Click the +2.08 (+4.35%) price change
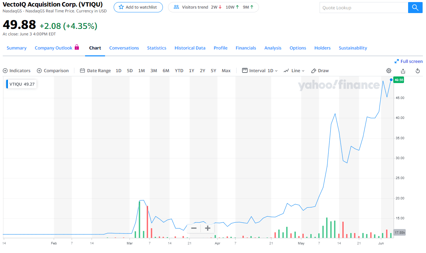 (x=69, y=26)
